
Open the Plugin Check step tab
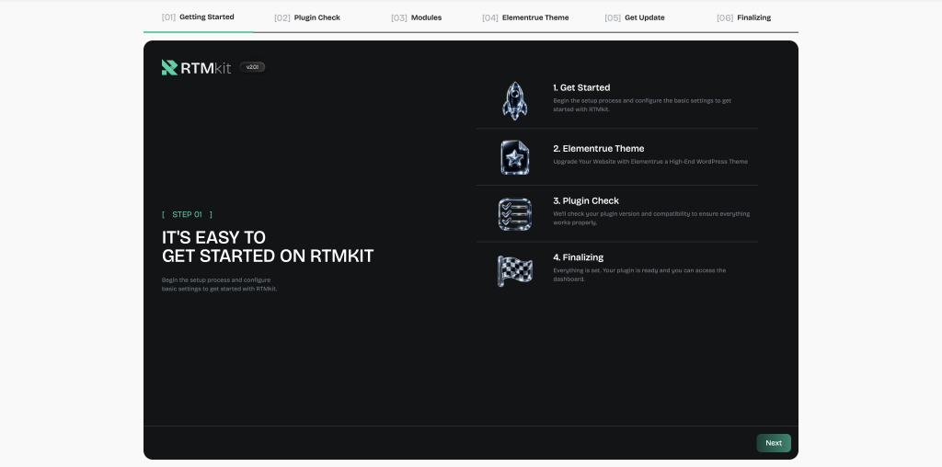(307, 17)
